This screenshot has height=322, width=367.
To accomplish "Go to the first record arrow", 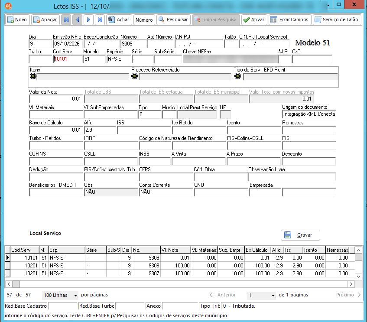I will click(66, 20).
